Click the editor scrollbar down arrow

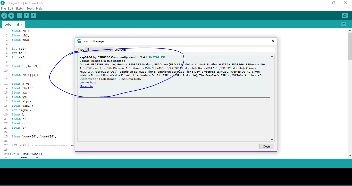pyautogui.click(x=350, y=156)
